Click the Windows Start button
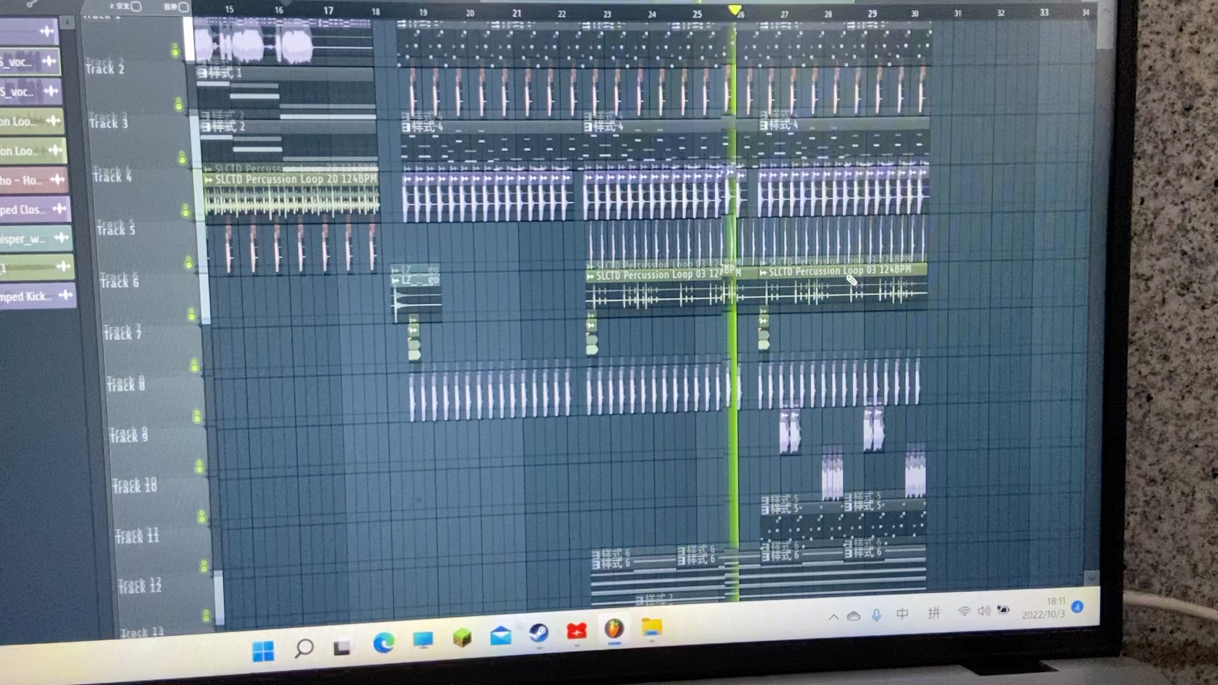Image resolution: width=1218 pixels, height=685 pixels. (x=263, y=651)
